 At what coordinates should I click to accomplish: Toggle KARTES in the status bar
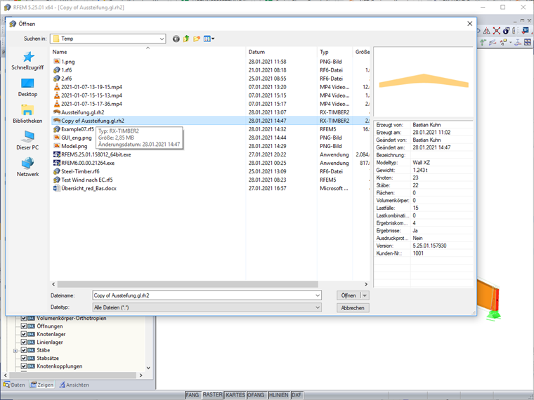click(235, 395)
